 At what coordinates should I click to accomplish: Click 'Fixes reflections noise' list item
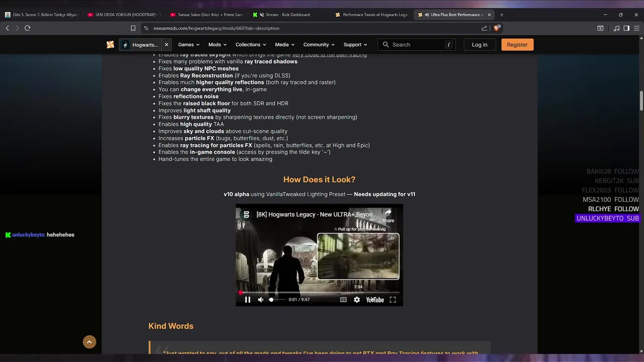[x=189, y=97]
